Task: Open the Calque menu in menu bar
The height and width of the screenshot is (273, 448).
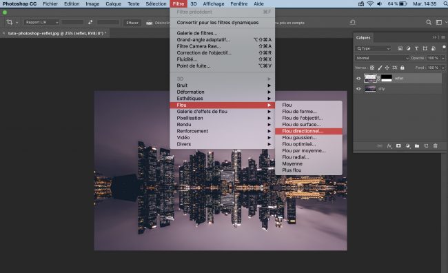Action: coord(114,3)
